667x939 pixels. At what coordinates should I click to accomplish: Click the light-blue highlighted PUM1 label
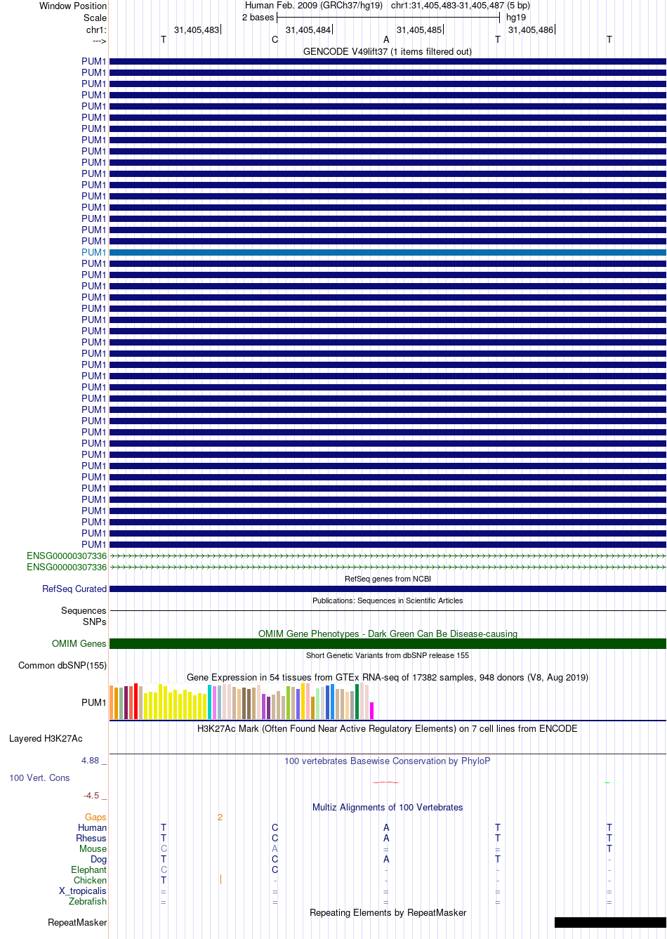coord(94,252)
